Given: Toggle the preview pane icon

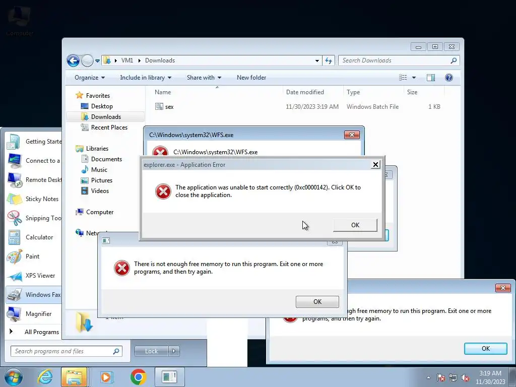Looking at the screenshot, I should click(x=431, y=78).
